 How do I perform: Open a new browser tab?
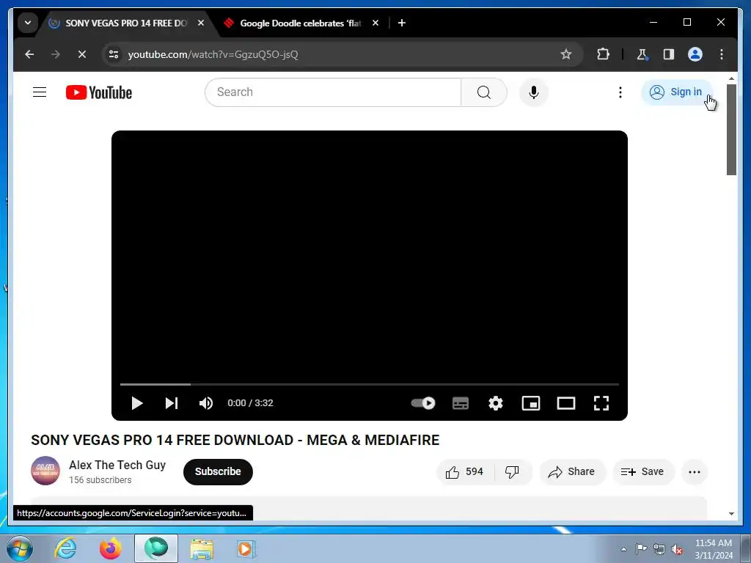pos(402,23)
